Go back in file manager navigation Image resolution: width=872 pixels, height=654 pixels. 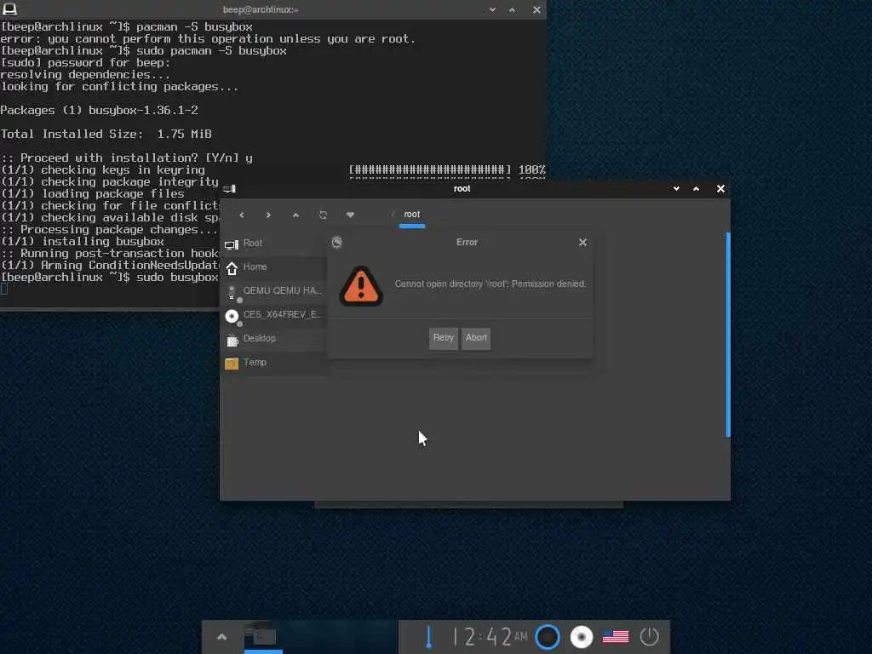click(241, 215)
